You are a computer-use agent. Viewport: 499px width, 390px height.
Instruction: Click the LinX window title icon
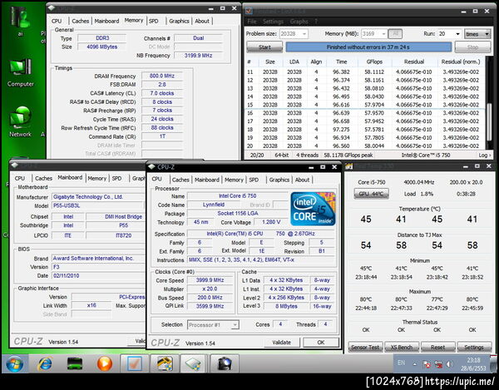pyautogui.click(x=249, y=11)
